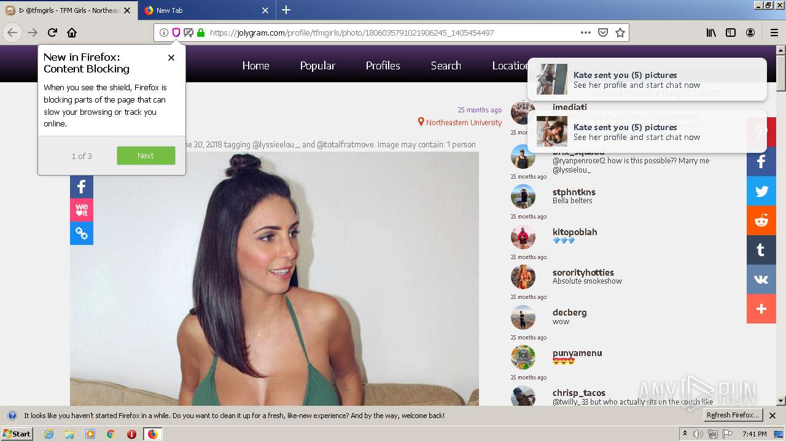Click the Firefox back arrow button
786x442 pixels.
pos(12,33)
